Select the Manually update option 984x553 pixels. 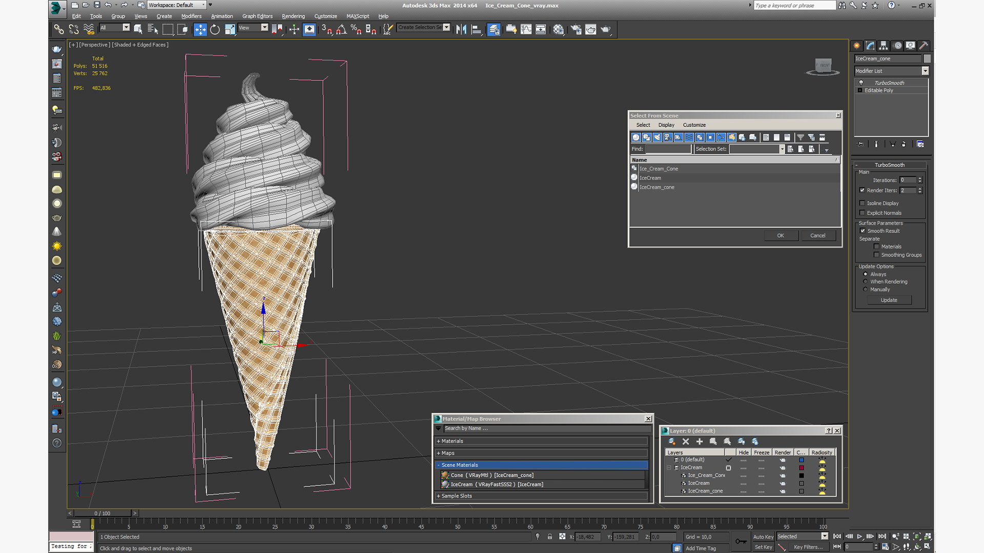(x=866, y=289)
